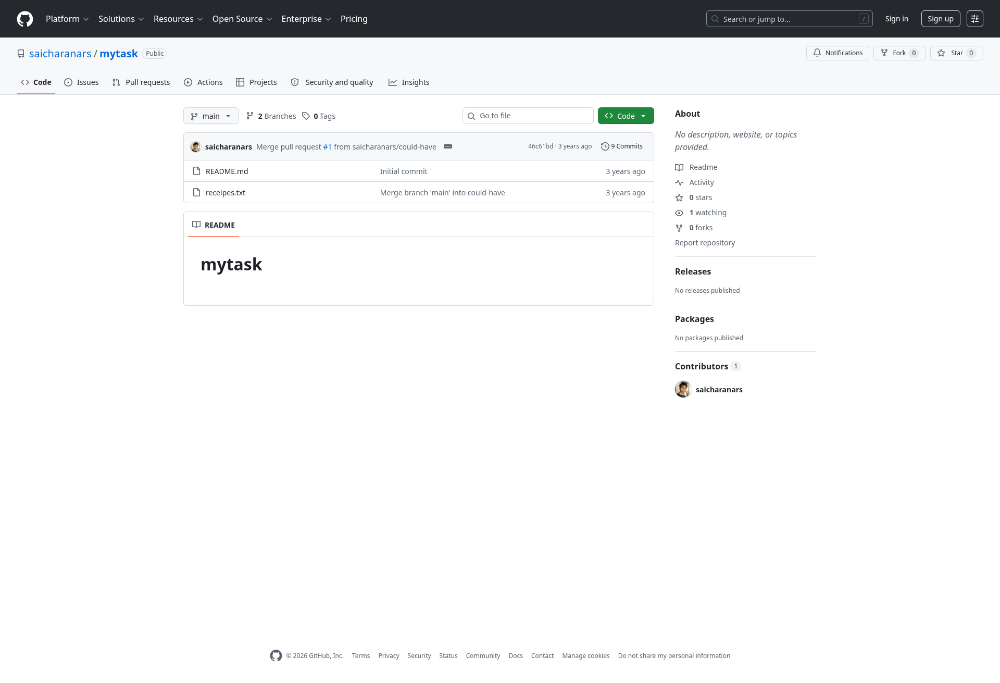Image resolution: width=1000 pixels, height=683 pixels.
Task: Select the README tab in file viewer
Action: pyautogui.click(x=214, y=225)
